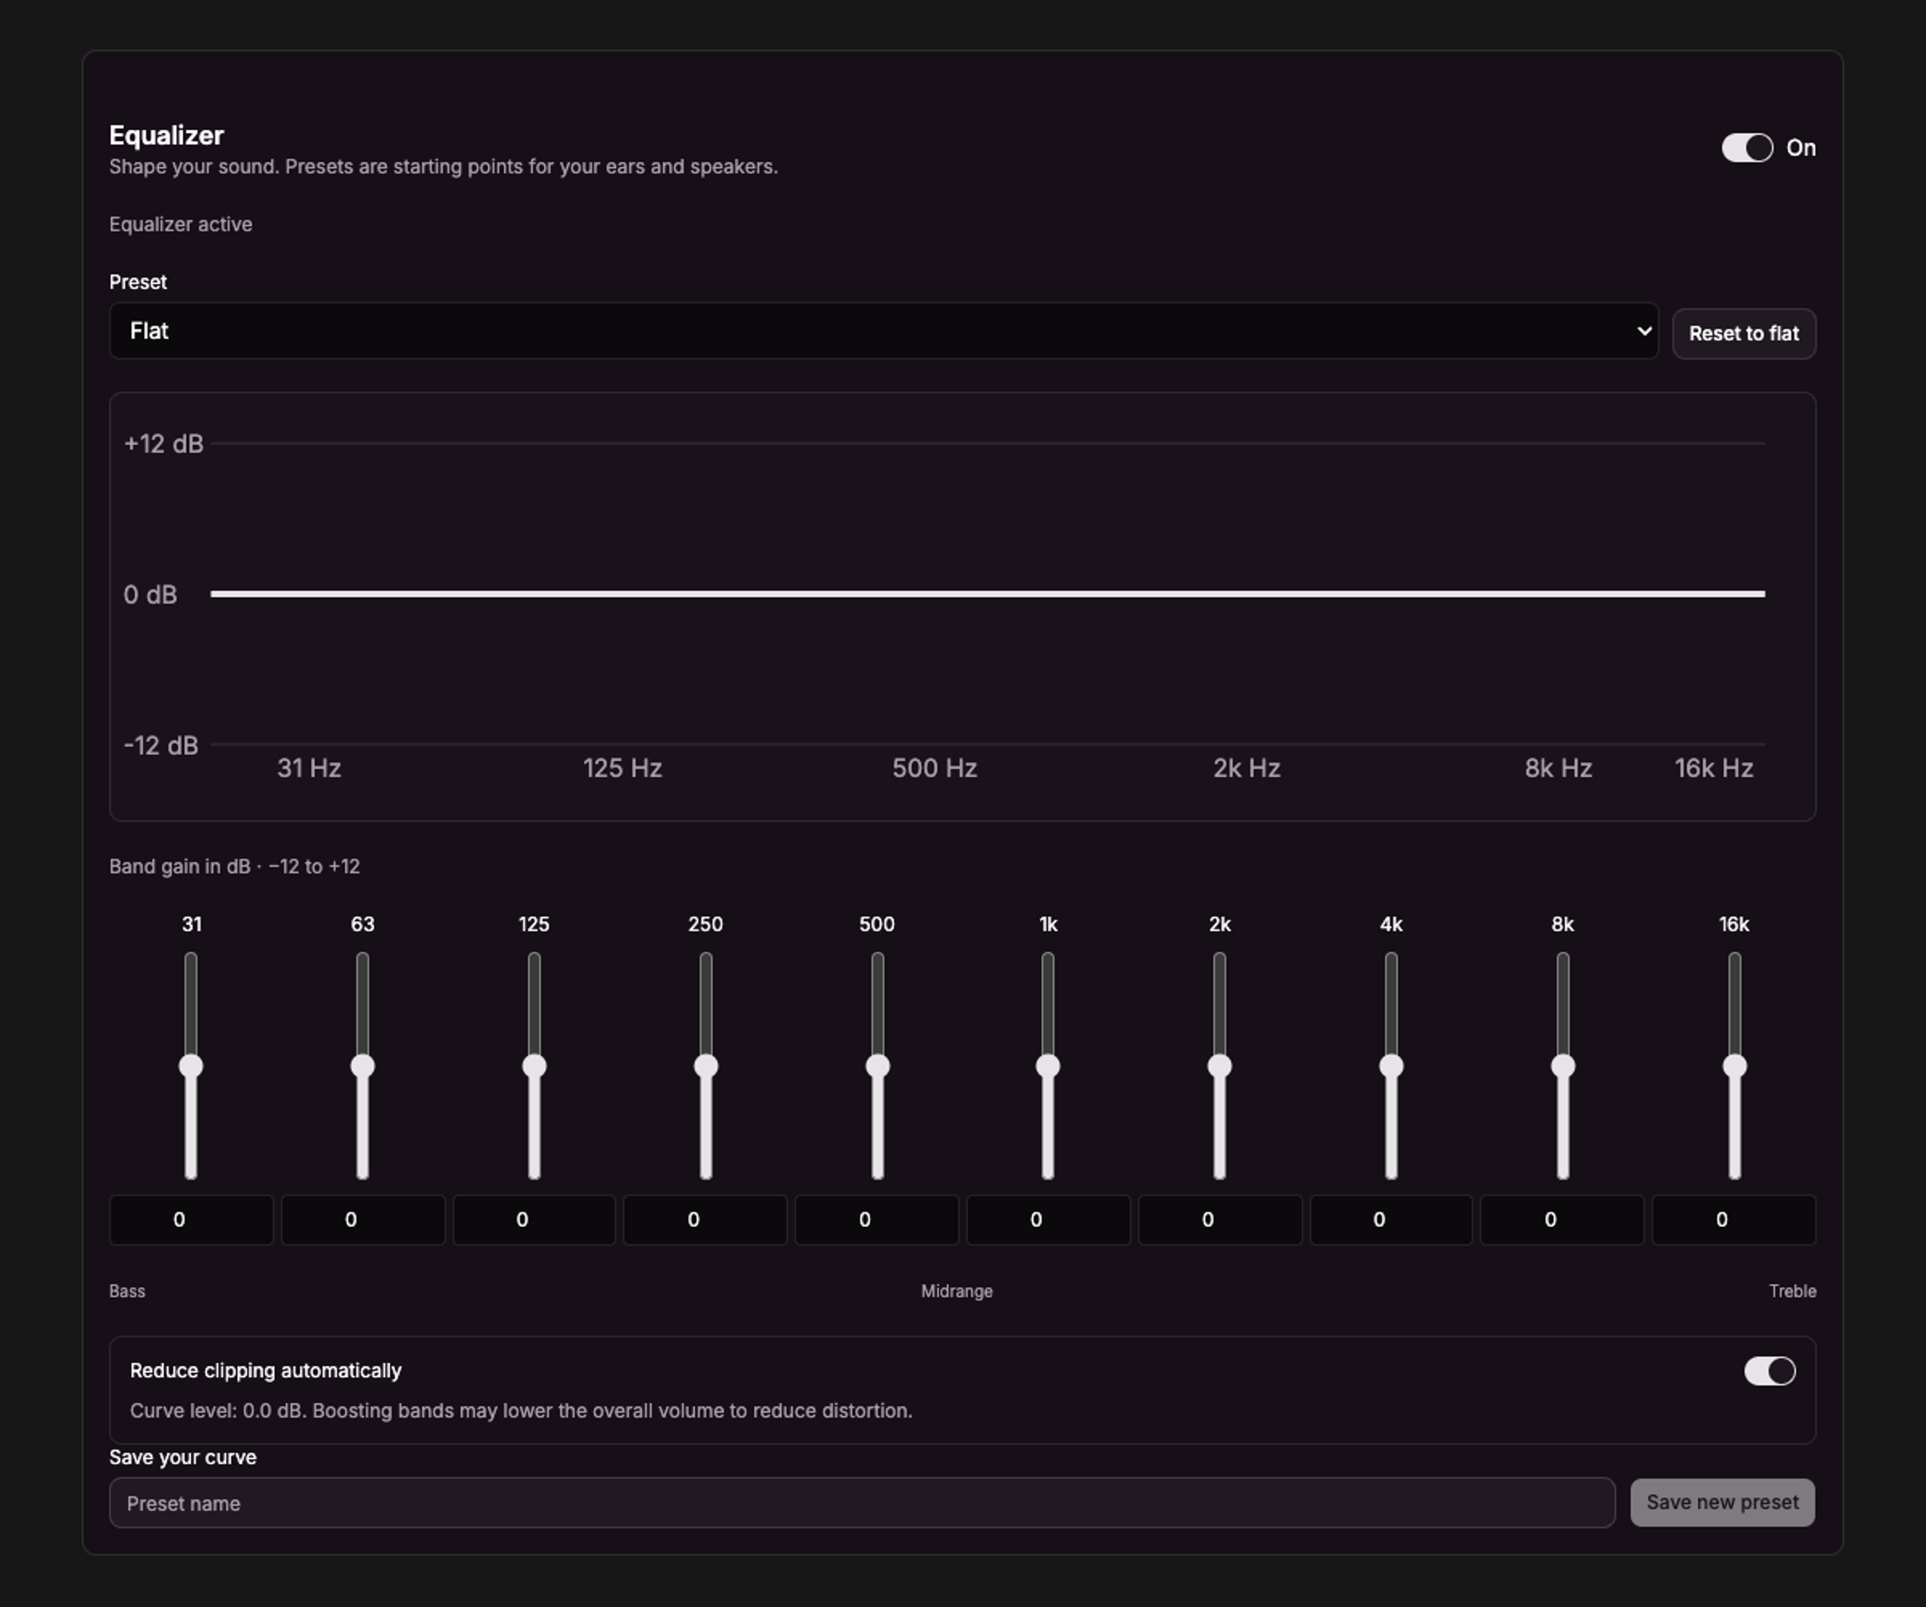Image resolution: width=1926 pixels, height=1607 pixels.
Task: Turn off the Equalizer On switch
Action: (x=1746, y=148)
